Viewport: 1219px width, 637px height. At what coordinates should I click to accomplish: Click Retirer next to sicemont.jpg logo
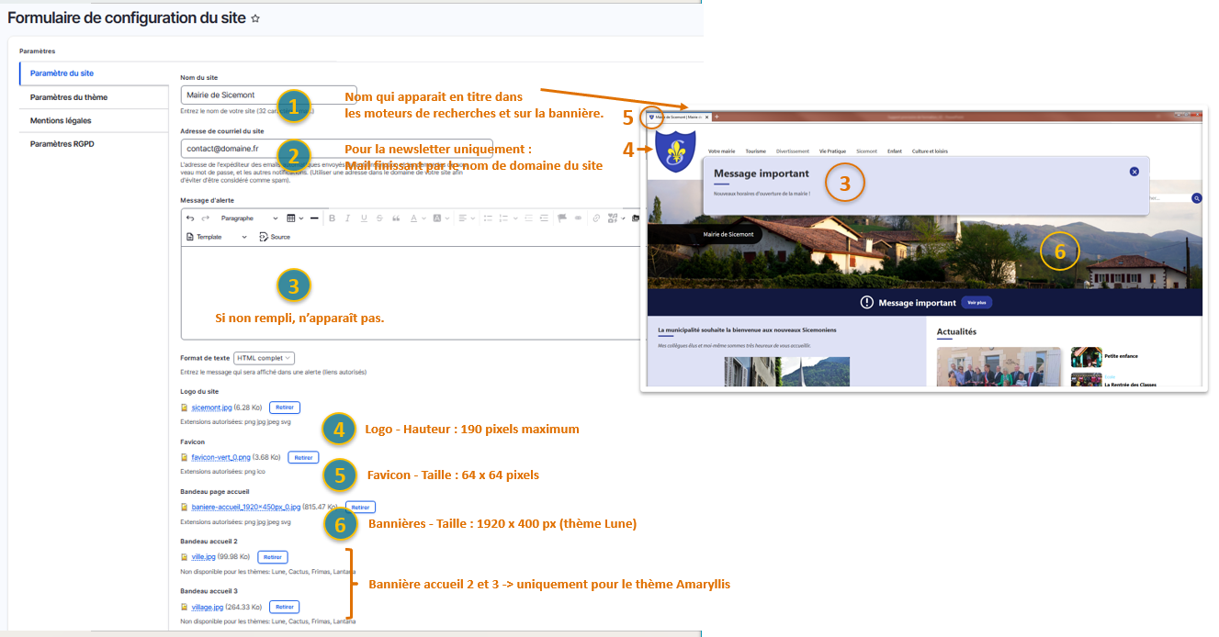pyautogui.click(x=284, y=408)
